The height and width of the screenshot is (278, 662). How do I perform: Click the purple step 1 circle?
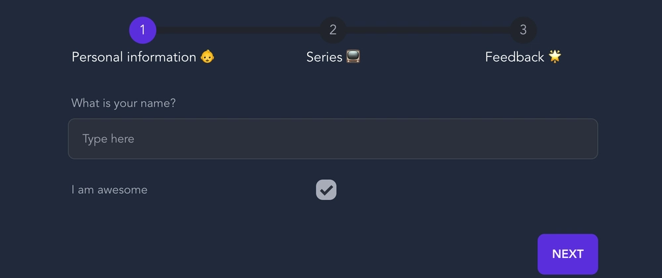[143, 30]
